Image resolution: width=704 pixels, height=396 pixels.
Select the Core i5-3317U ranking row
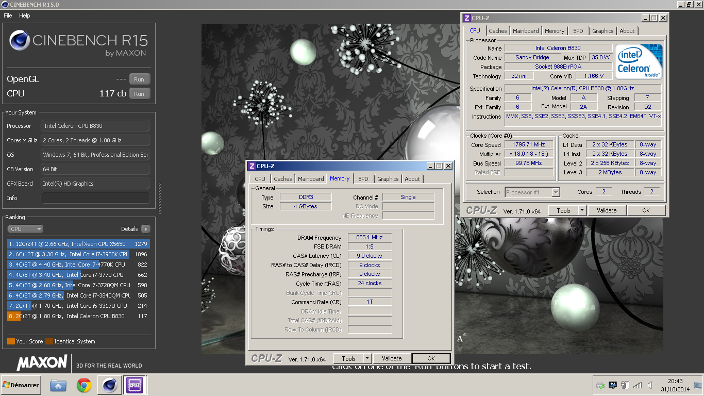pyautogui.click(x=78, y=306)
